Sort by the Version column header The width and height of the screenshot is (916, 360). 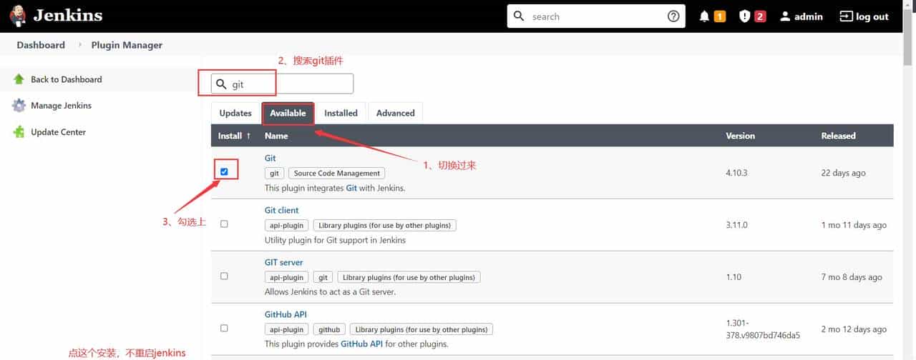[740, 136]
